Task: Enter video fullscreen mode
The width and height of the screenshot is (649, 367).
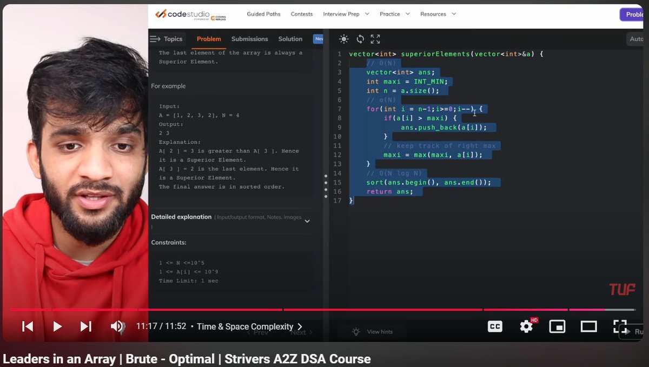Action: [619, 326]
